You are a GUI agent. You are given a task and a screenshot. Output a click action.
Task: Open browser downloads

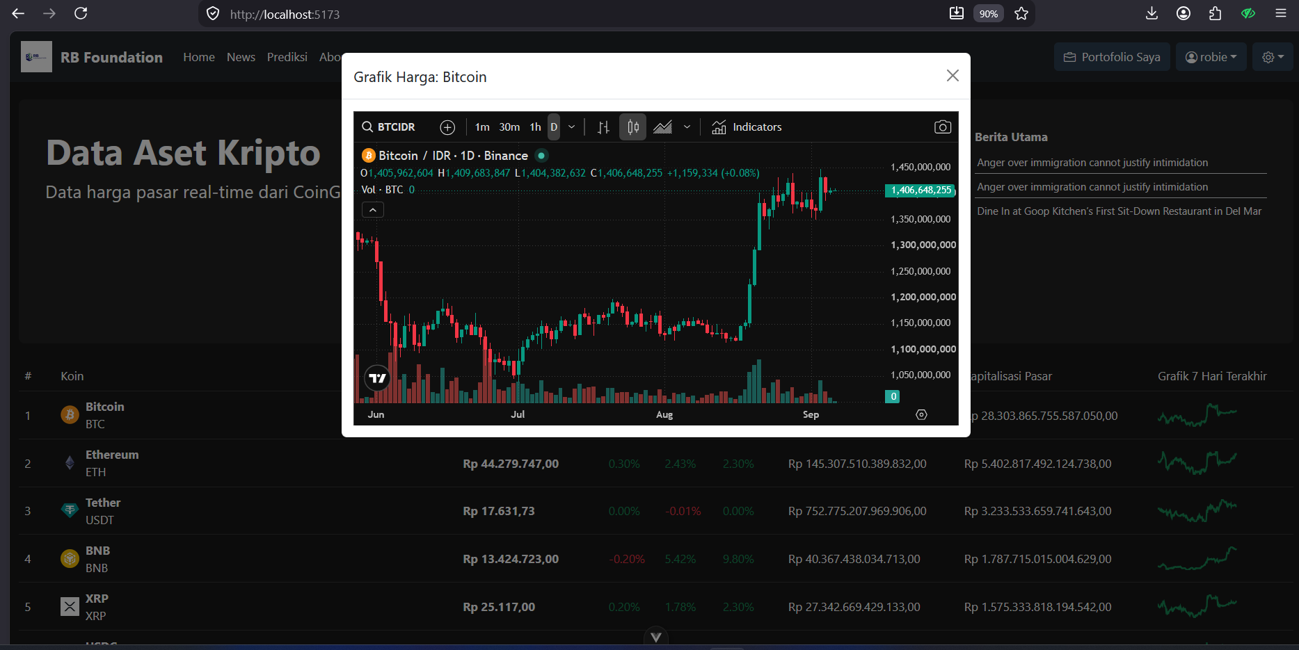[1151, 13]
